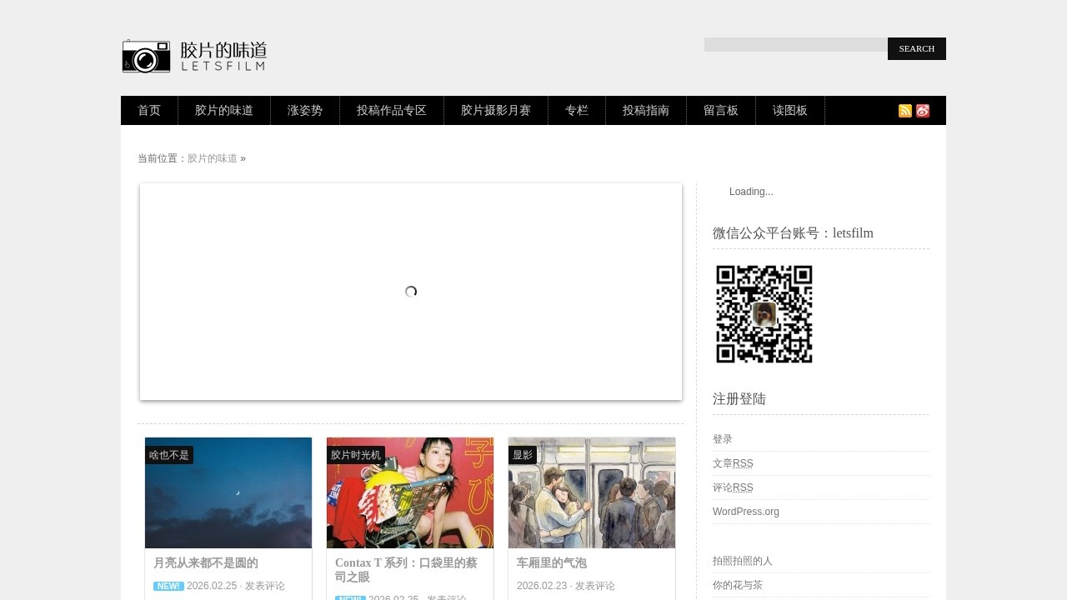
Task: Click the search input field
Action: [795, 45]
